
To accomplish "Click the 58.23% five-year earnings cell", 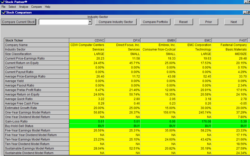I will coord(194,130).
